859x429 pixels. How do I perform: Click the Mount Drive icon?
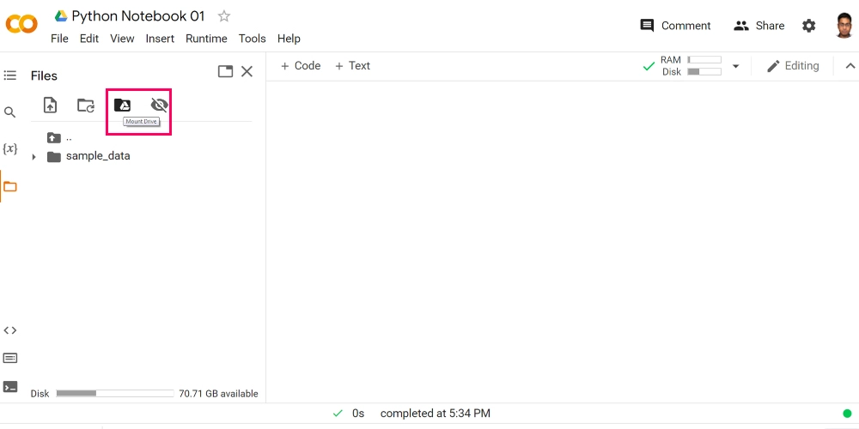[122, 106]
